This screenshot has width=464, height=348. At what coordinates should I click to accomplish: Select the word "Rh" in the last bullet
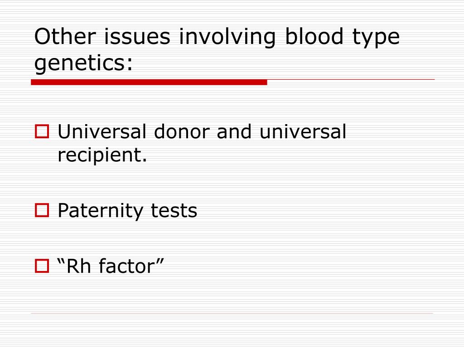coord(78,266)
